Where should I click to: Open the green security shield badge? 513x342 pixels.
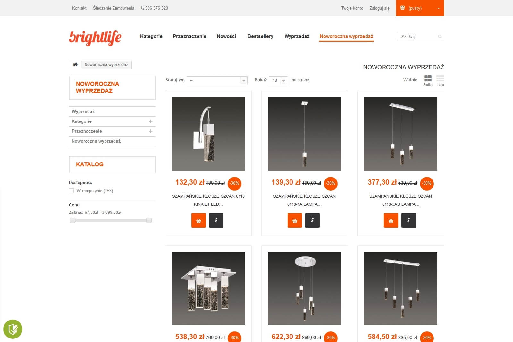coord(13,329)
